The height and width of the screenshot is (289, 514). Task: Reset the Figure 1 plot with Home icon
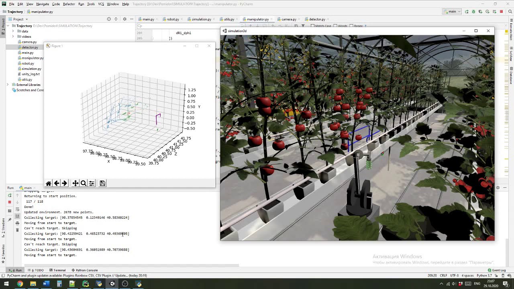click(x=49, y=183)
